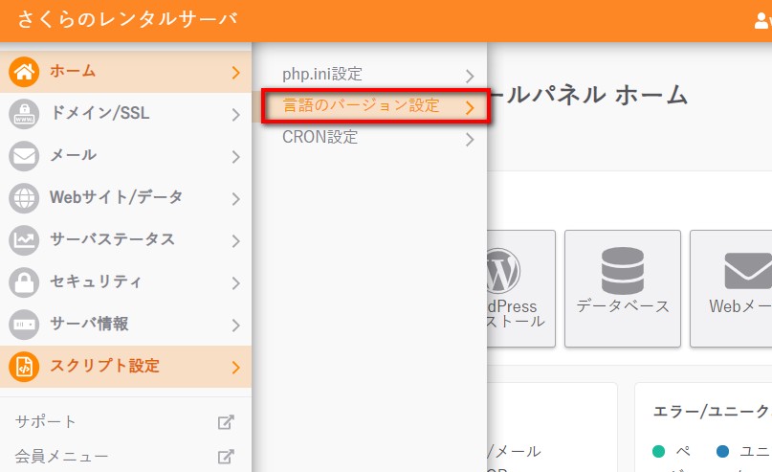This screenshot has height=472, width=772.
Task: Click the Mail envelope icon in sidebar
Action: 24,155
